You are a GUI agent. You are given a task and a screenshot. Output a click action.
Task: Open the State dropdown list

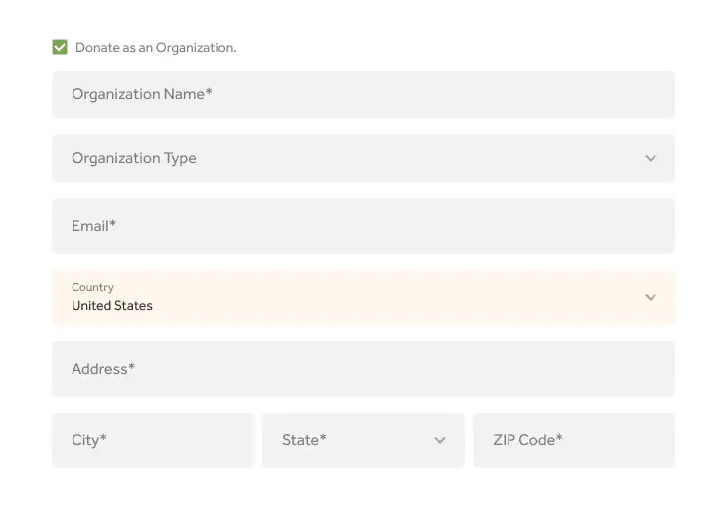tap(363, 440)
